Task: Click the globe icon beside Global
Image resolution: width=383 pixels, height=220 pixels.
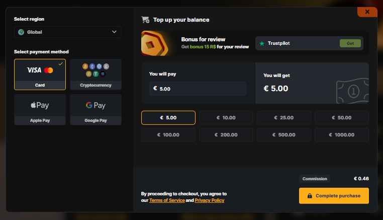Action: [21, 32]
